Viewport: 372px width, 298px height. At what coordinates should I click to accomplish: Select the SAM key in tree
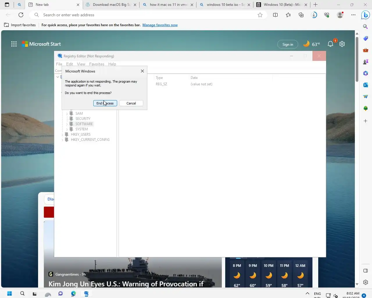(79, 113)
